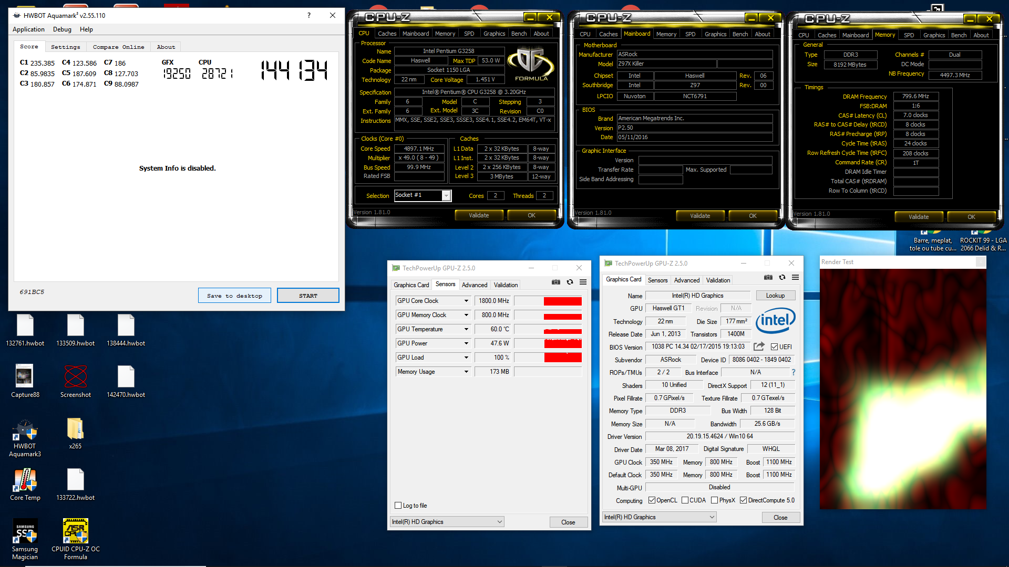Select the Screenshot desktop icon
The height and width of the screenshot is (567, 1009).
pyautogui.click(x=76, y=381)
